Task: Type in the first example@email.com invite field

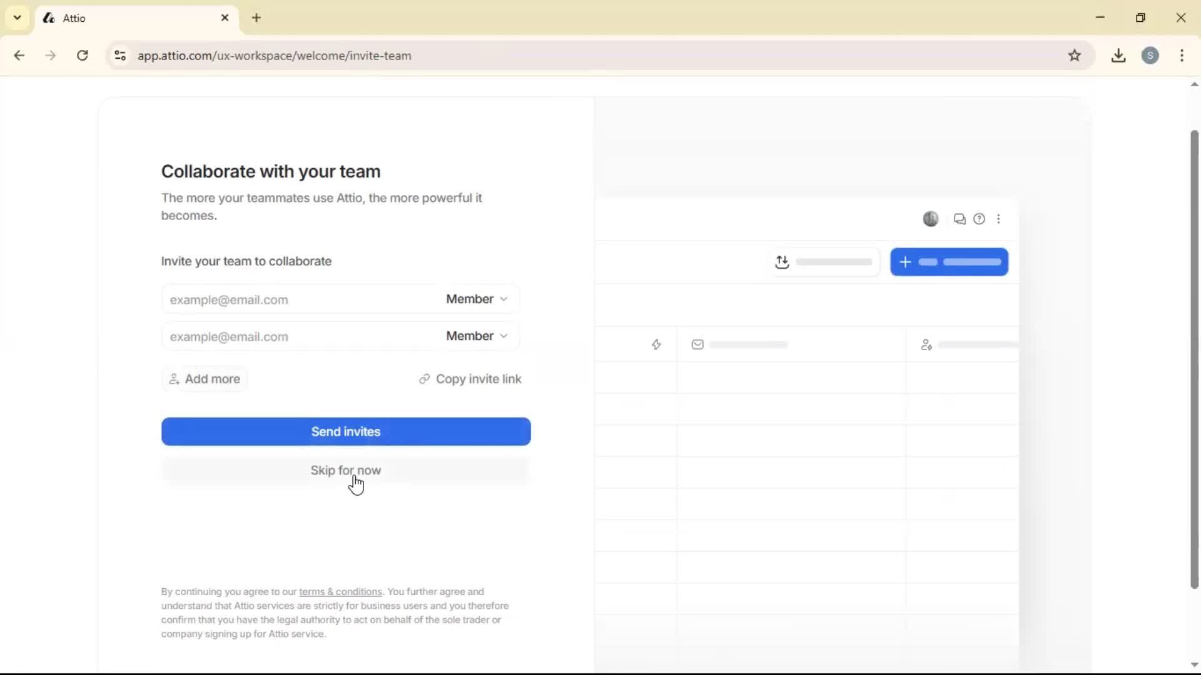Action: 281,299
